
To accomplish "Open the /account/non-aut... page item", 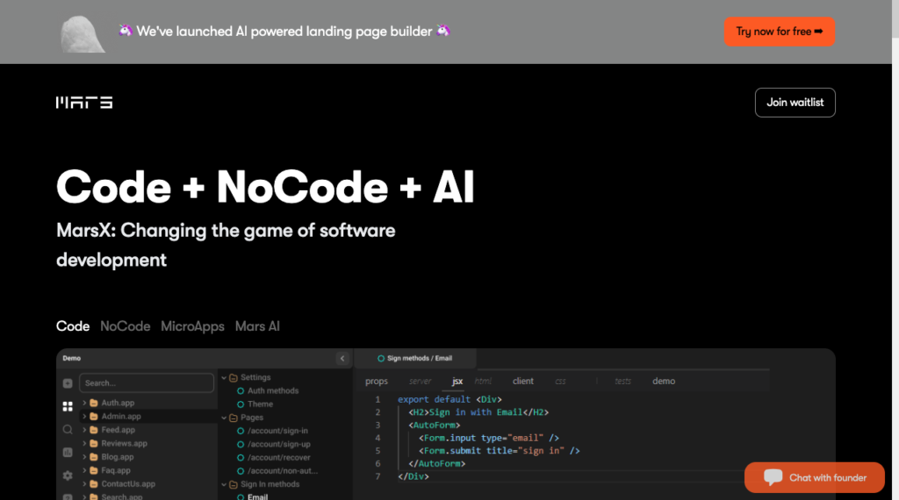I will click(x=282, y=471).
